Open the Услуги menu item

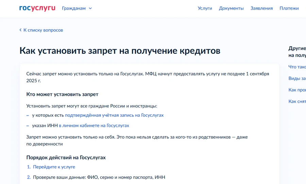(205, 9)
